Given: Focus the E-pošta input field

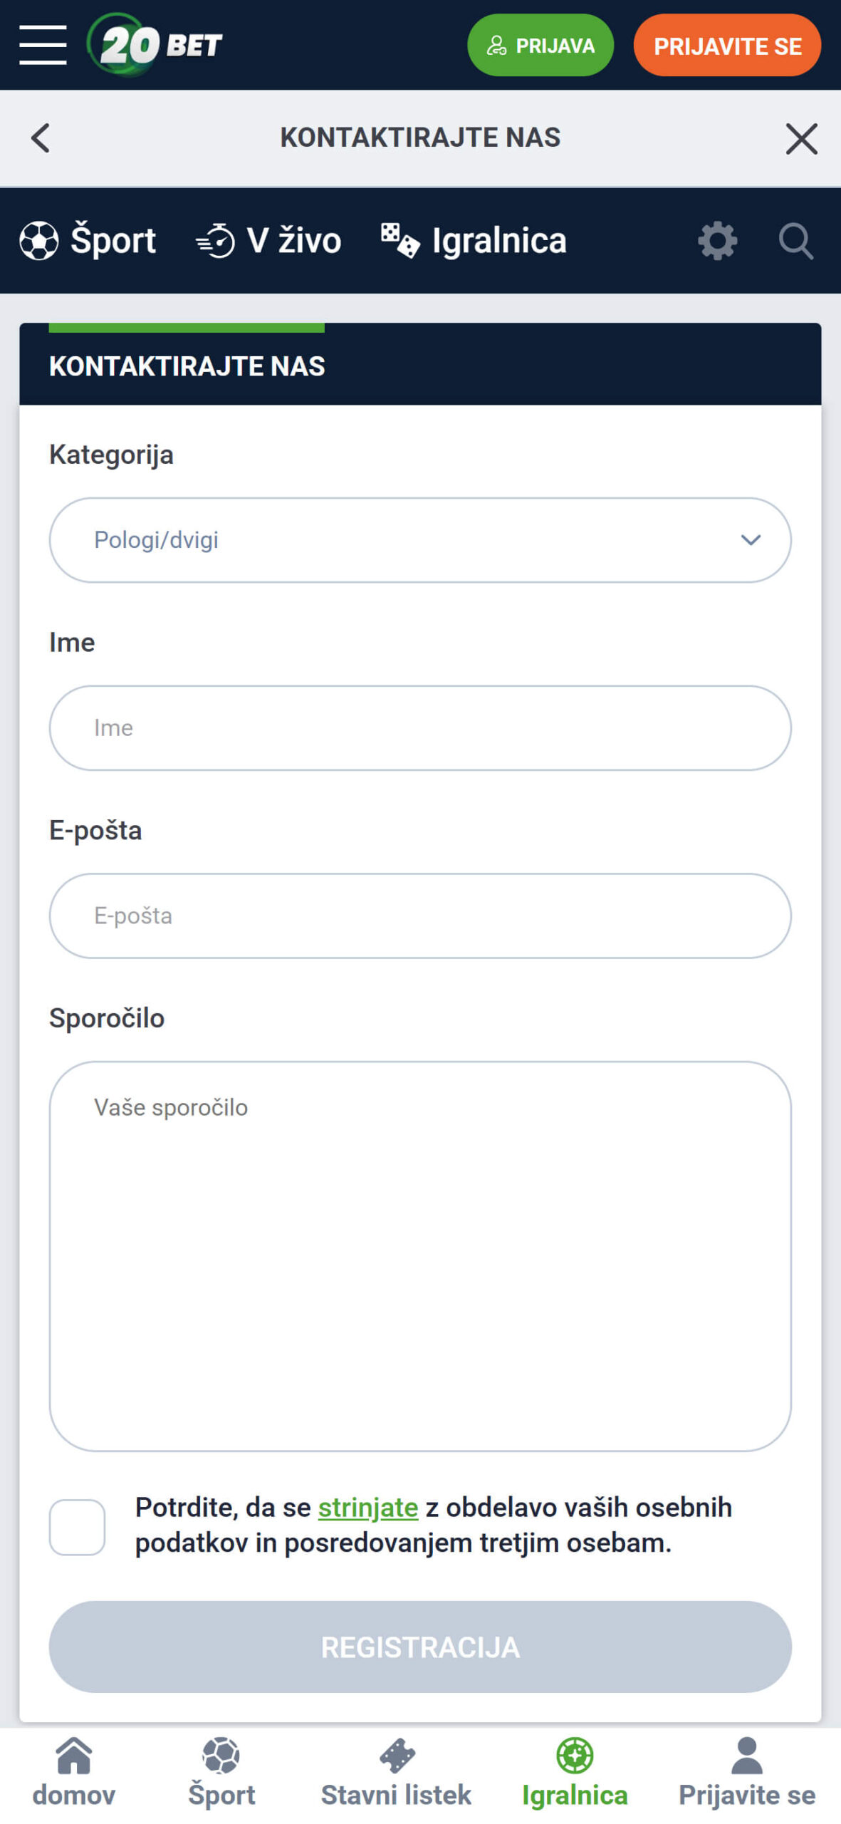Looking at the screenshot, I should click(x=420, y=916).
